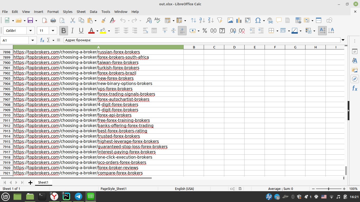Select column A header
The width and height of the screenshot is (360, 202).
(98, 47)
